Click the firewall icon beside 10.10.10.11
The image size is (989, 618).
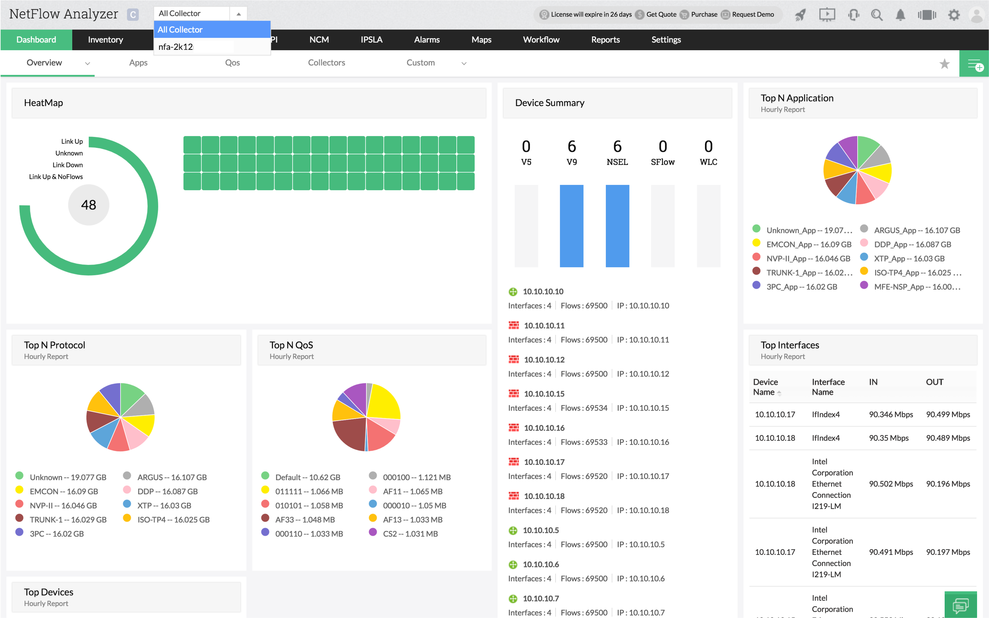pyautogui.click(x=513, y=325)
